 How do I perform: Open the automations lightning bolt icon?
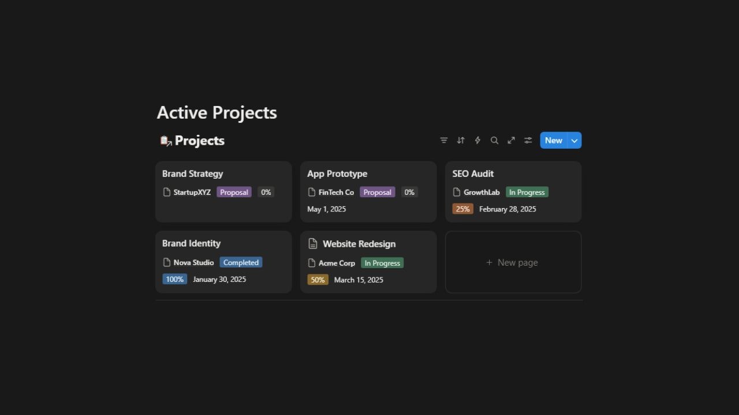click(477, 141)
